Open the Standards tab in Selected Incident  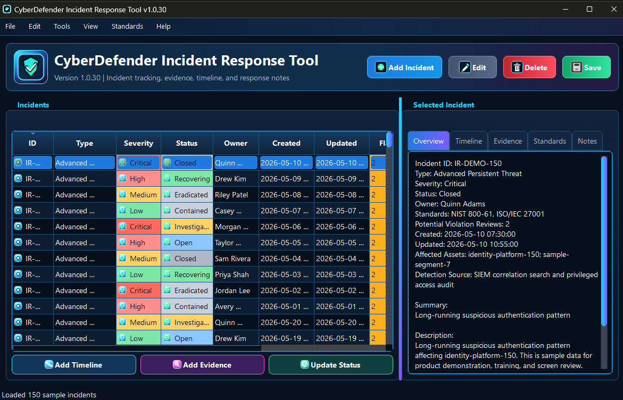[x=550, y=141]
